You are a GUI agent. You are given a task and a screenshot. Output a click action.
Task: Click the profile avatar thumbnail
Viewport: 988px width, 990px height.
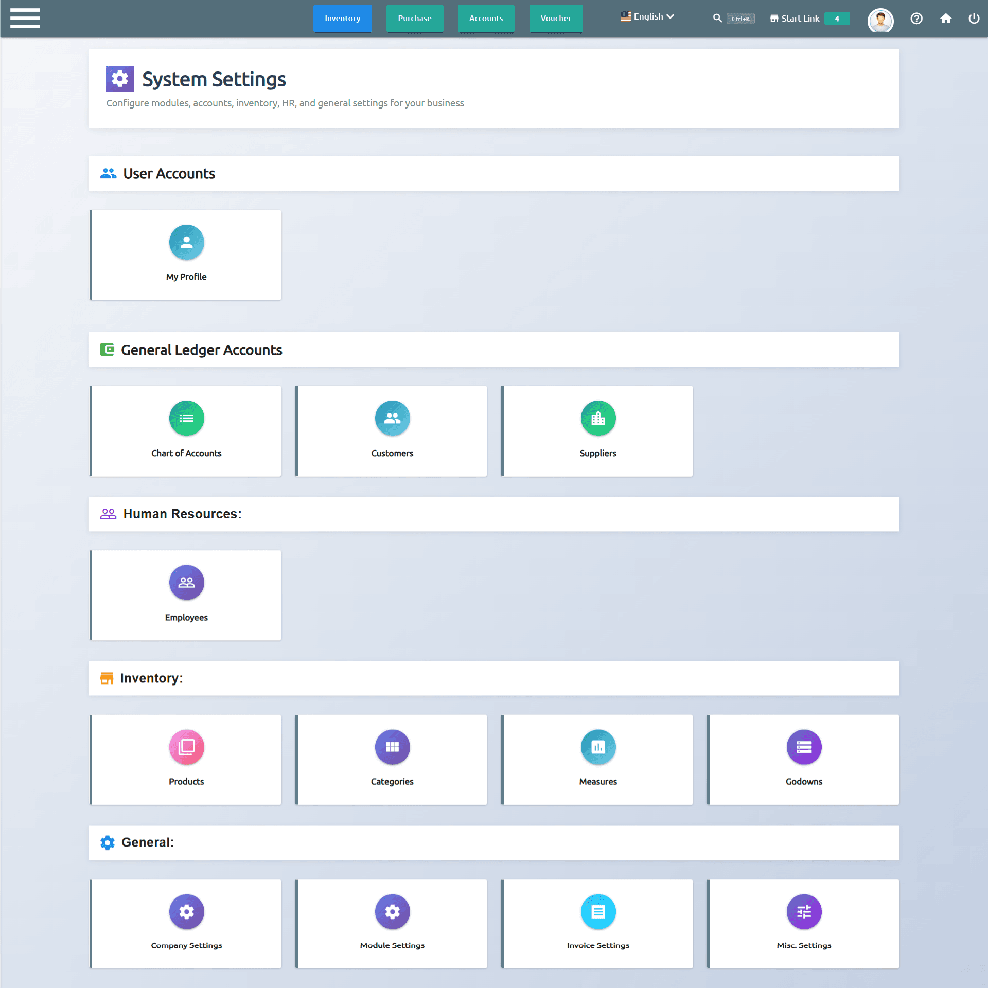tap(880, 21)
